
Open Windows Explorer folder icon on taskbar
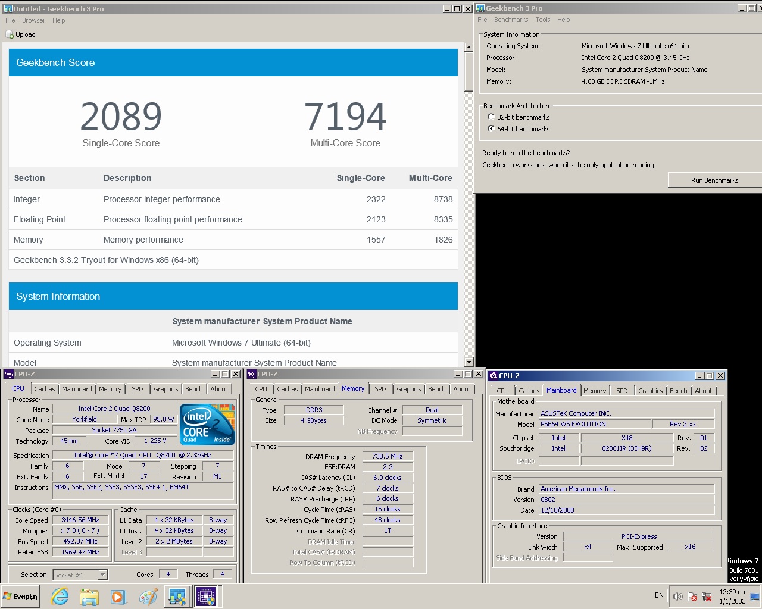coord(89,597)
